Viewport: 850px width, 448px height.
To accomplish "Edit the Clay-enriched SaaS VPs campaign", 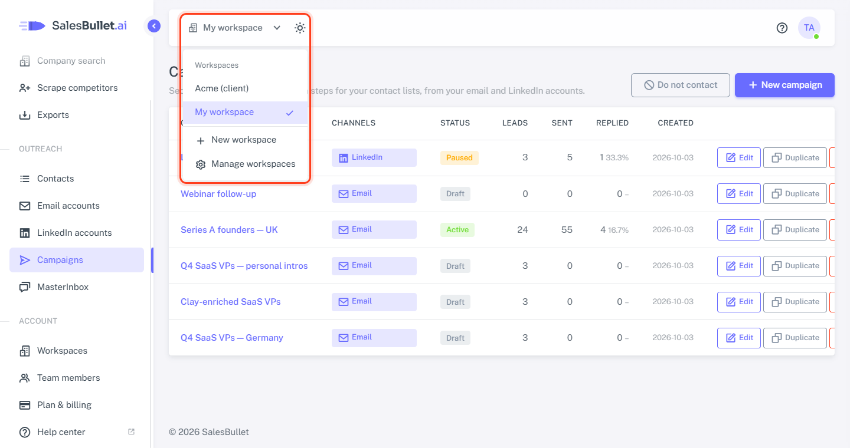I will [739, 302].
